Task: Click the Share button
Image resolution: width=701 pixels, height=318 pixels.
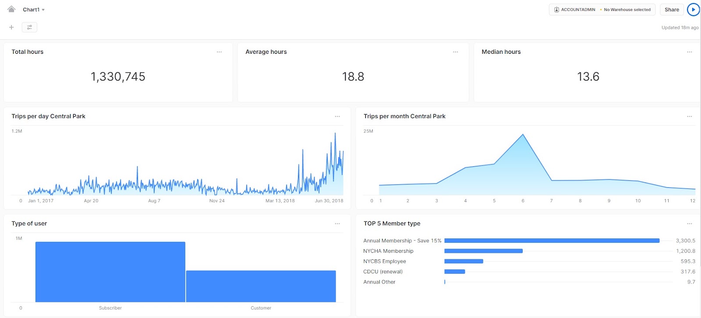Action: tap(672, 10)
